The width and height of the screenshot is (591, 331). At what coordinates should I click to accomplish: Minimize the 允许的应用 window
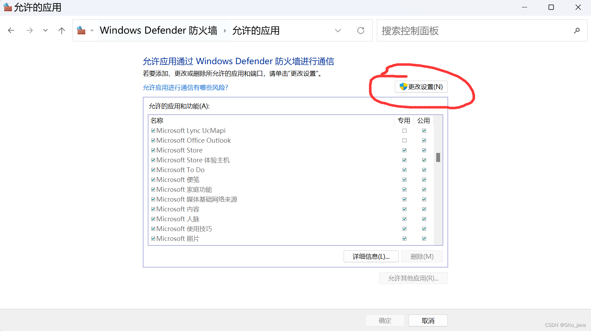[524, 7]
